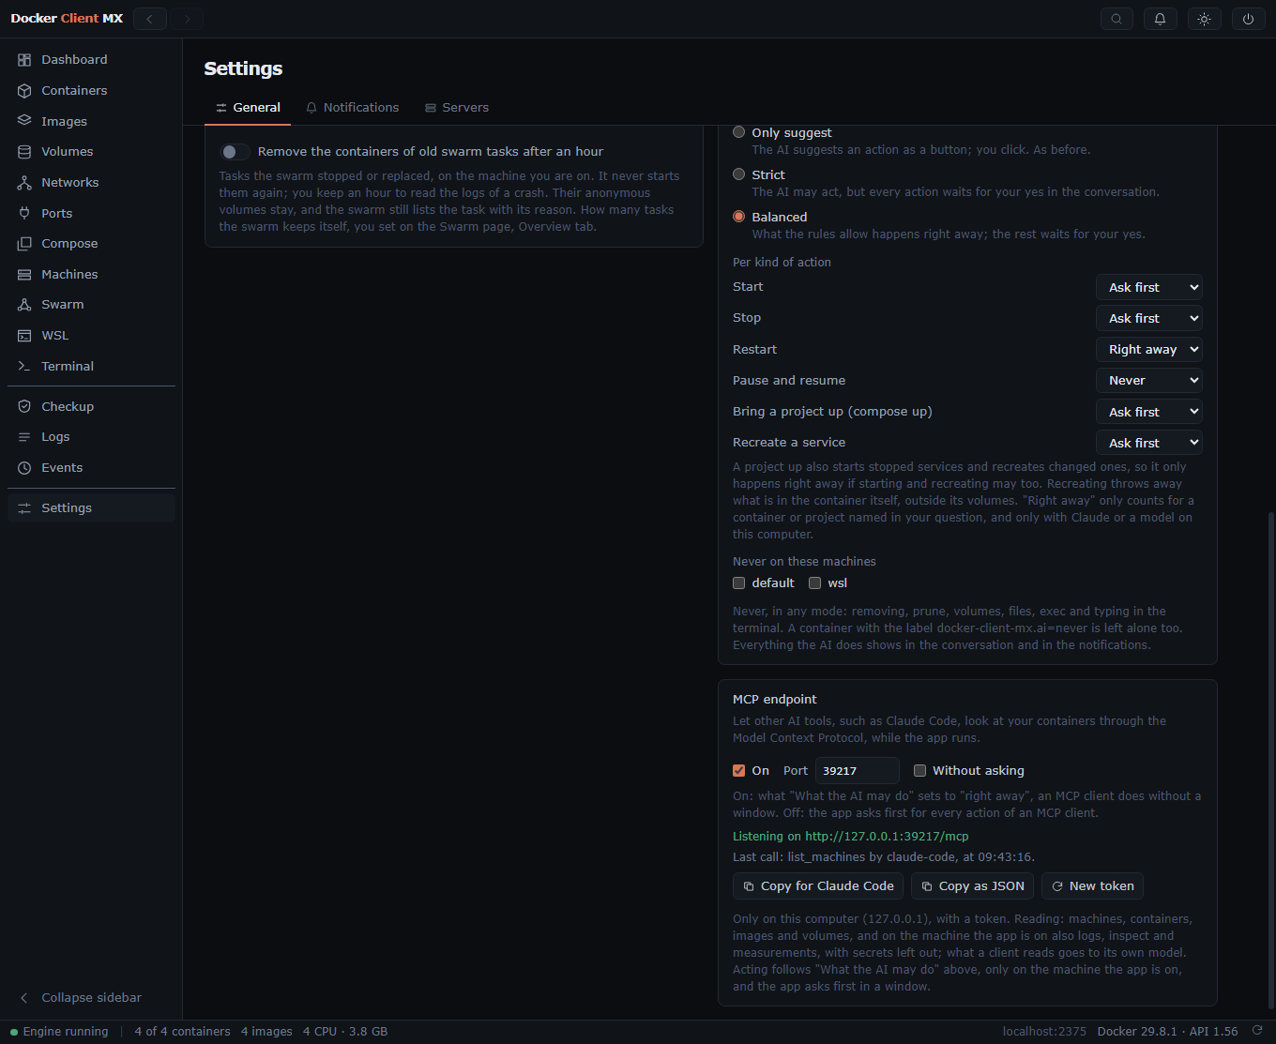Open Networks via its node icon
The height and width of the screenshot is (1044, 1276).
coord(24,183)
